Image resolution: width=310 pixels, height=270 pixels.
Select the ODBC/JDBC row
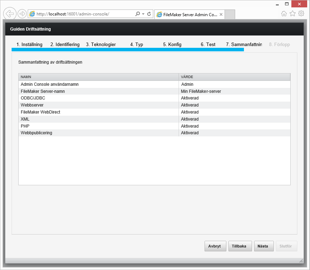(x=154, y=98)
